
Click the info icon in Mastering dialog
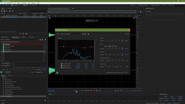[x=128, y=34]
